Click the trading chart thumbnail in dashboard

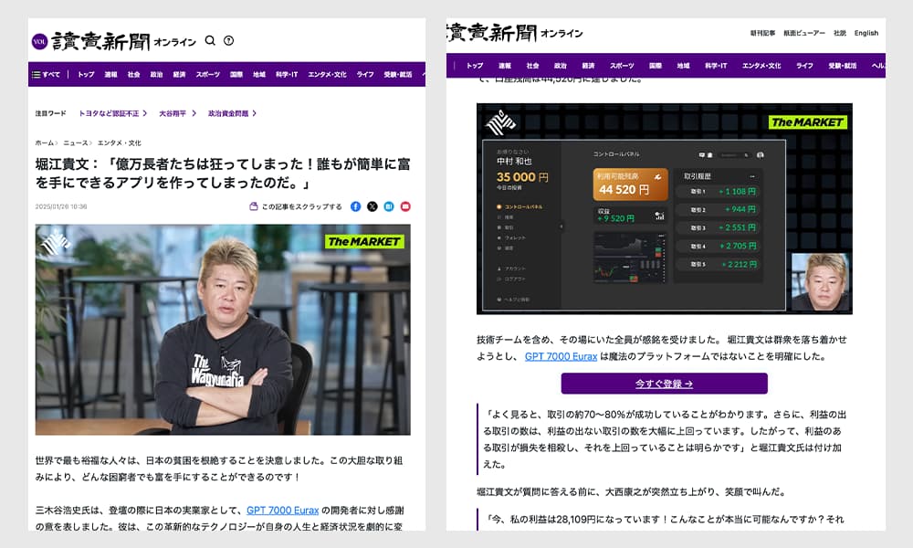pos(630,258)
